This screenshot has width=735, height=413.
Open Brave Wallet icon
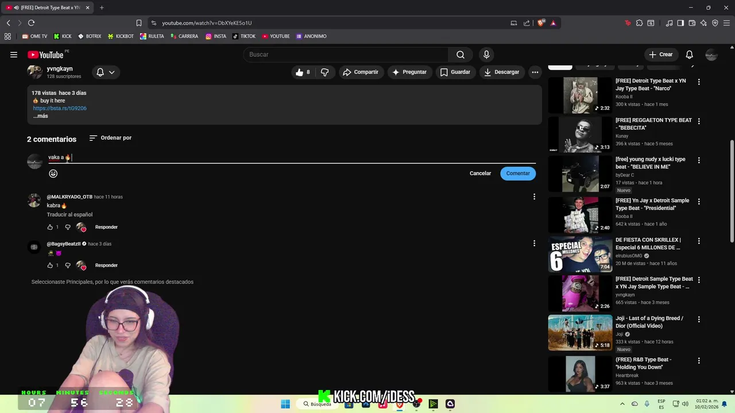(x=692, y=23)
